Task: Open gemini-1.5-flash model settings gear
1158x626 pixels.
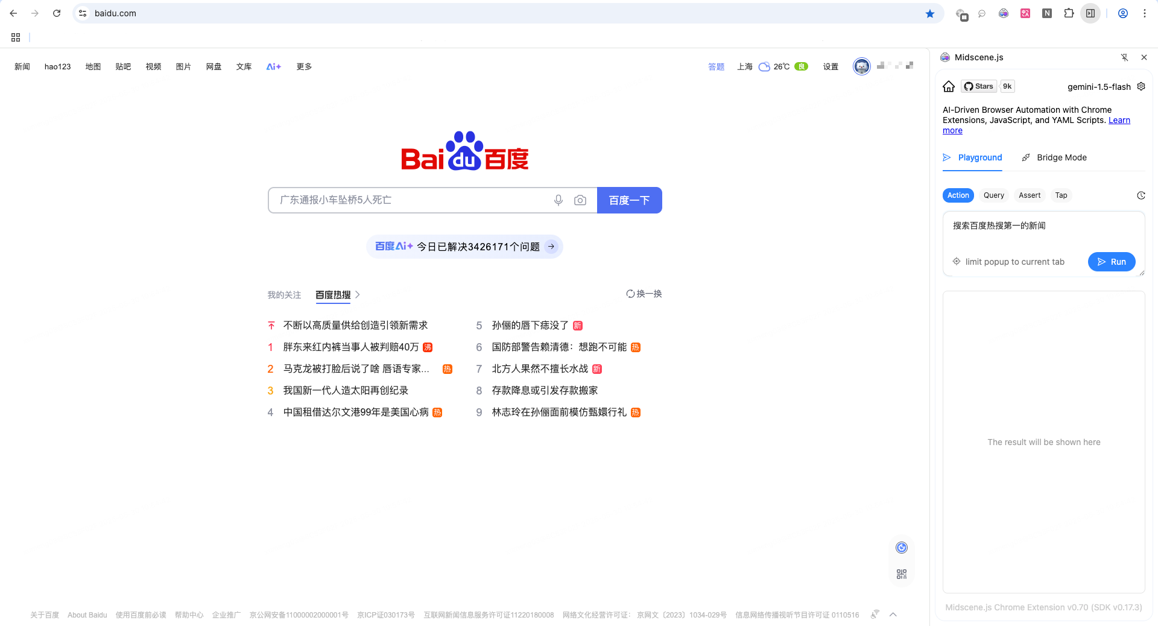Action: pos(1141,86)
